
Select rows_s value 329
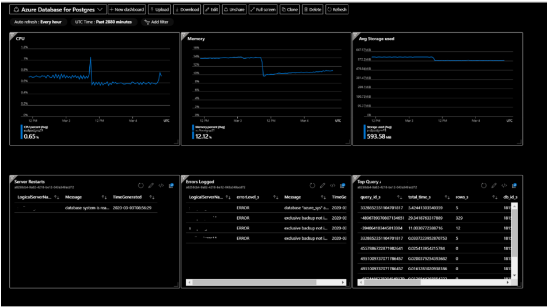click(x=459, y=218)
